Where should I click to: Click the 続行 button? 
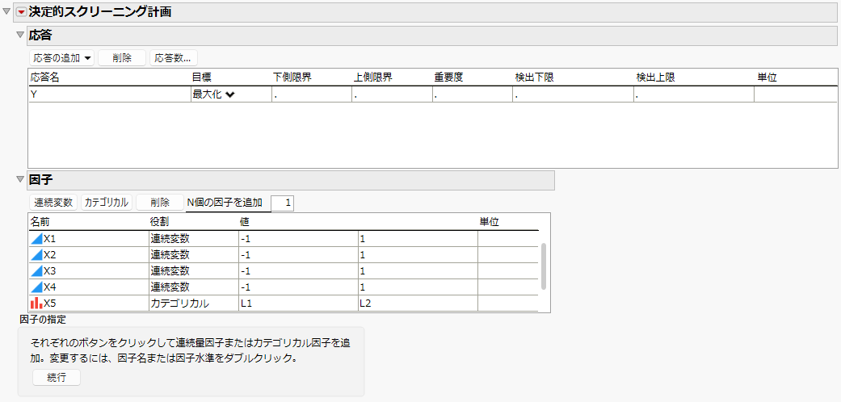click(x=57, y=377)
